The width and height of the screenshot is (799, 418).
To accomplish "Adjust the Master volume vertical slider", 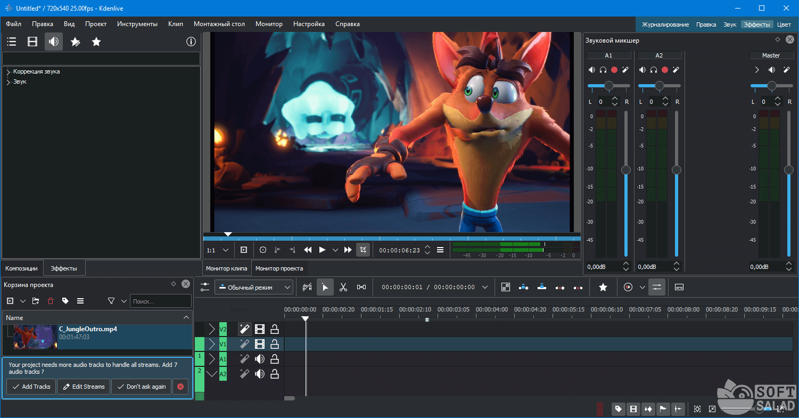I will (789, 184).
